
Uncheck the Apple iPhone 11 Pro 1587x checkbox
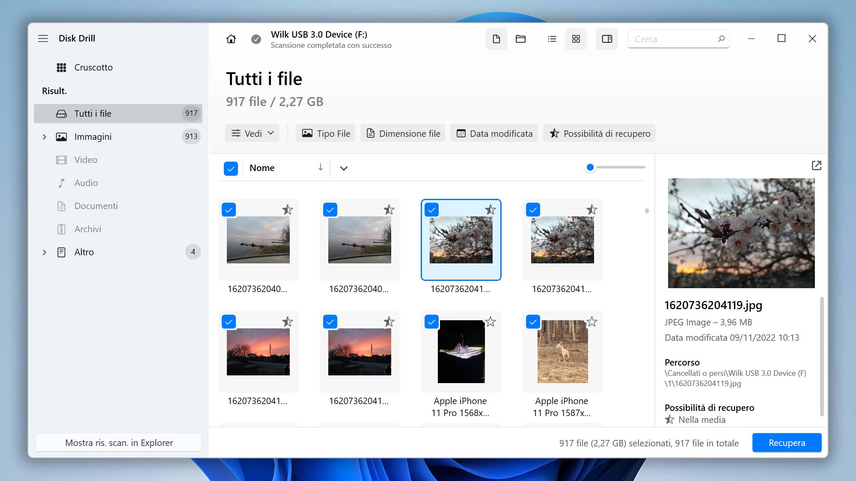(x=533, y=322)
